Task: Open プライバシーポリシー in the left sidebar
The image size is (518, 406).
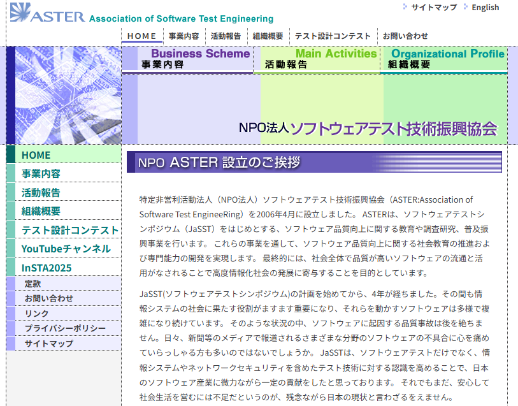Action: coord(64,328)
